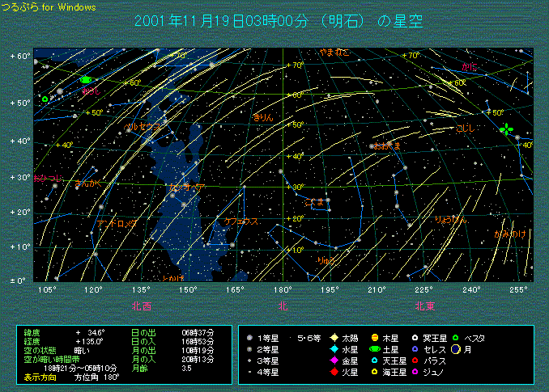Click the Mercury (水星) cyan diamond legend icon
Screen dimensions: 549x392
tap(334, 348)
